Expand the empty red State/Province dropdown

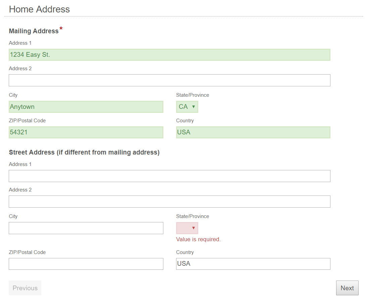[187, 228]
